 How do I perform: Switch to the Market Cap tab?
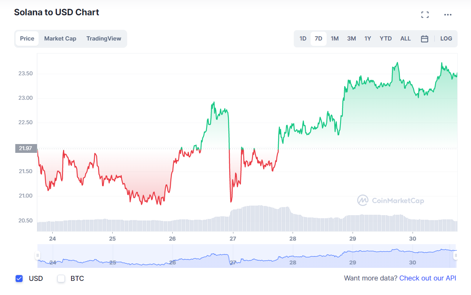[x=60, y=39]
